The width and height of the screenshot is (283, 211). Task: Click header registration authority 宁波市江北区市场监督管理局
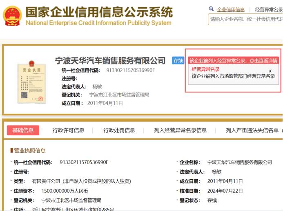(x=119, y=95)
